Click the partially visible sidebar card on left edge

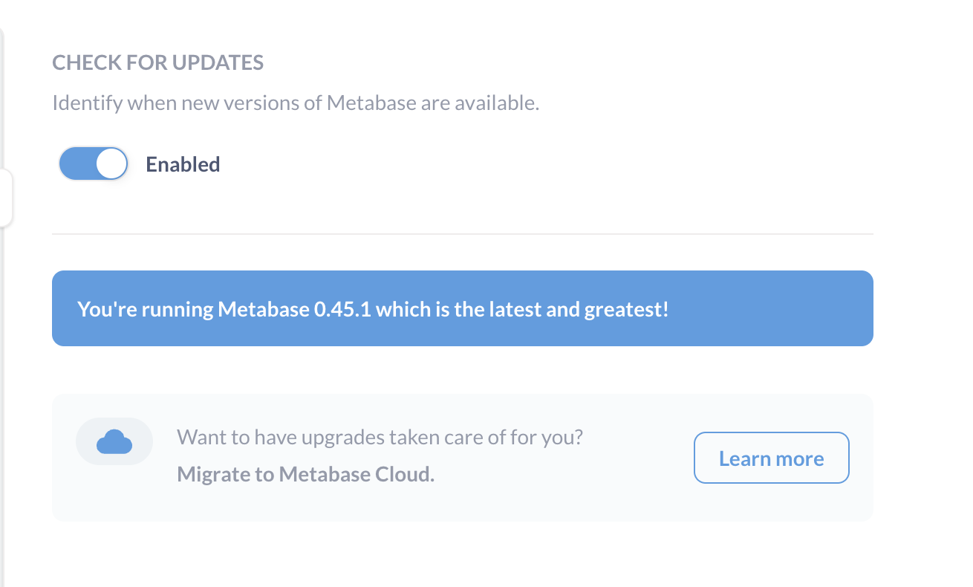click(6, 197)
